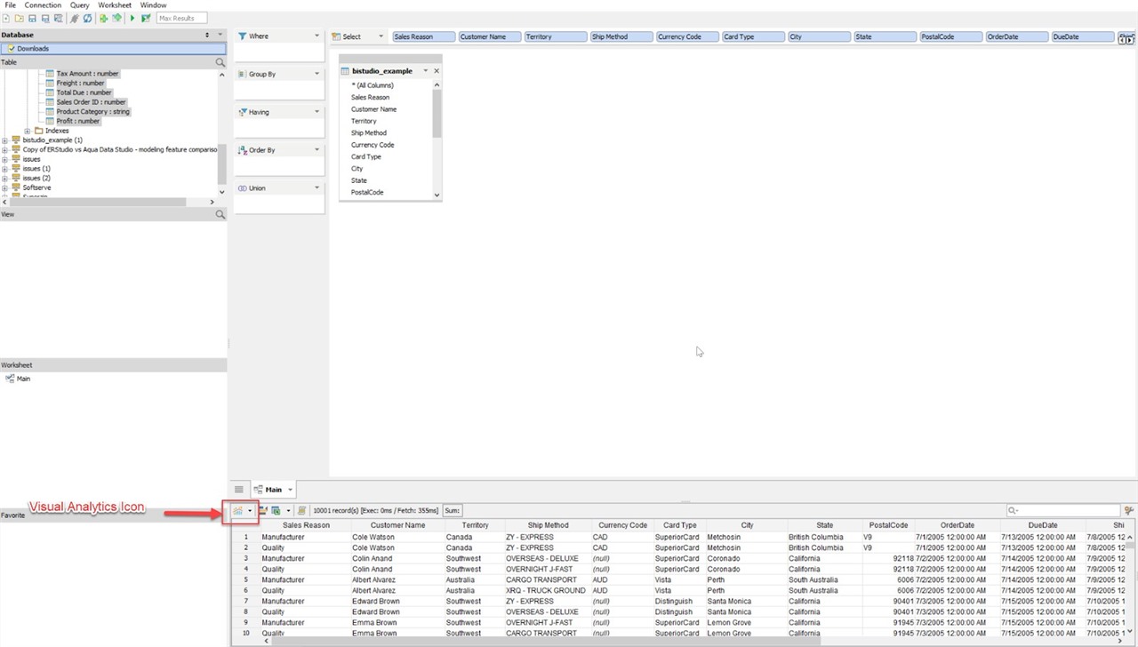Open the Connection menu
Viewport: 1138px width, 647px height.
pyautogui.click(x=43, y=5)
